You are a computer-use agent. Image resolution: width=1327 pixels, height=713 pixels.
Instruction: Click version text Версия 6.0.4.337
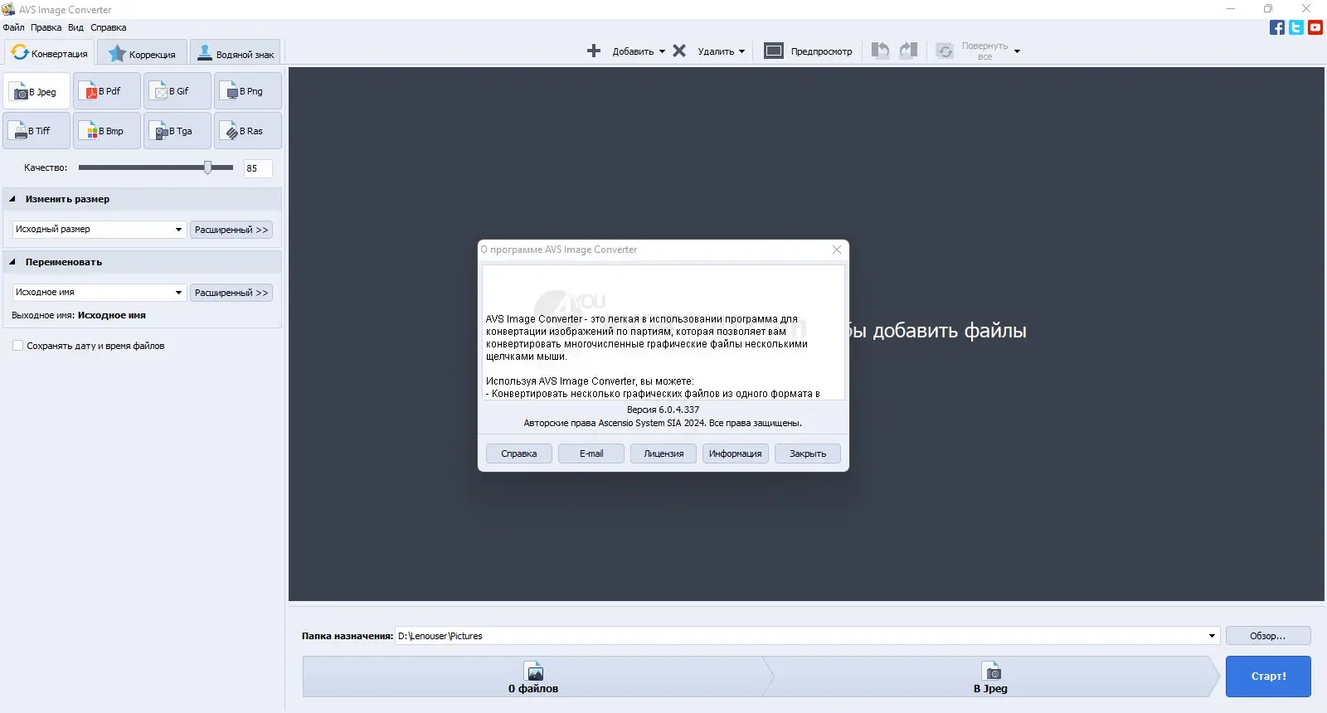663,410
